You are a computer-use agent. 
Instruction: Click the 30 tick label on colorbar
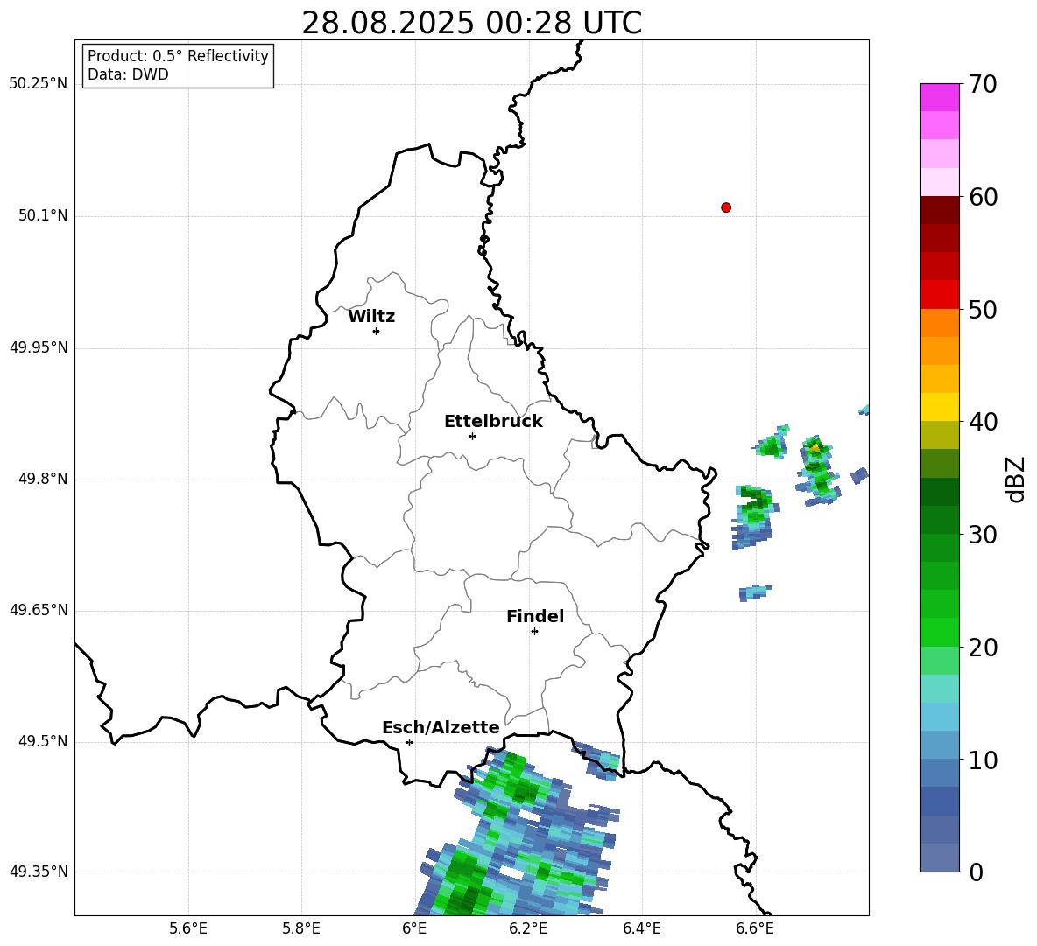(983, 535)
